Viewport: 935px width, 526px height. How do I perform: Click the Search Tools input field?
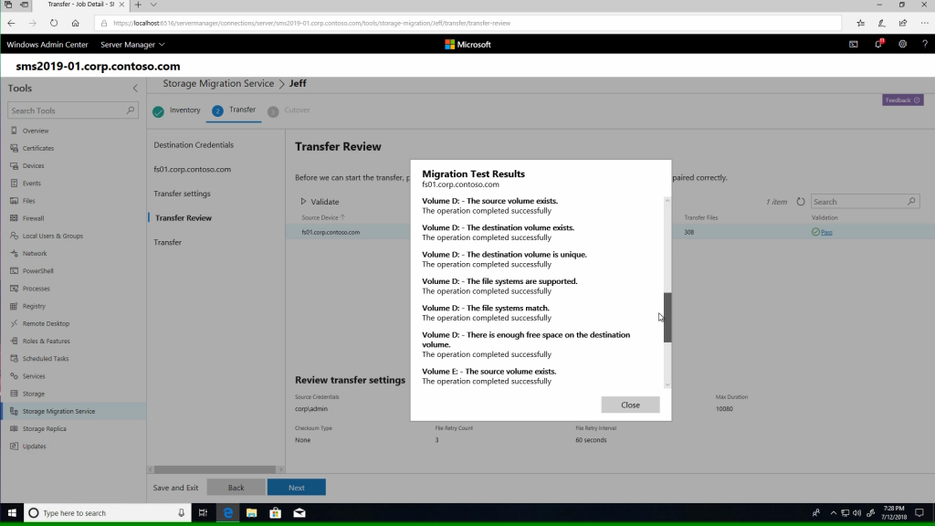coord(66,110)
